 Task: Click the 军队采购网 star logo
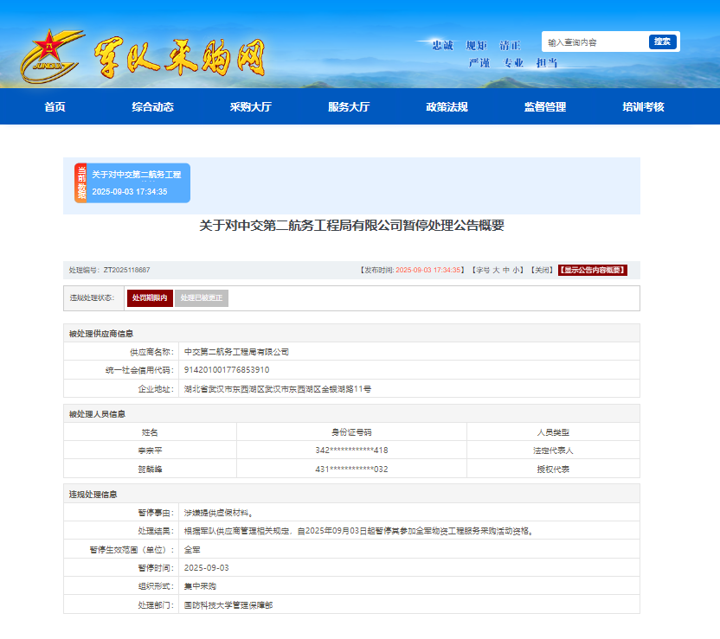(x=52, y=55)
